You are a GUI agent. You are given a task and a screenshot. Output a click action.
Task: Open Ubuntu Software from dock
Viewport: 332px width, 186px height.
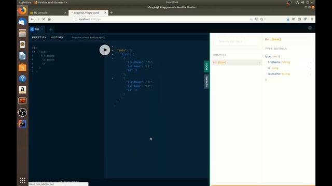(x=22, y=67)
